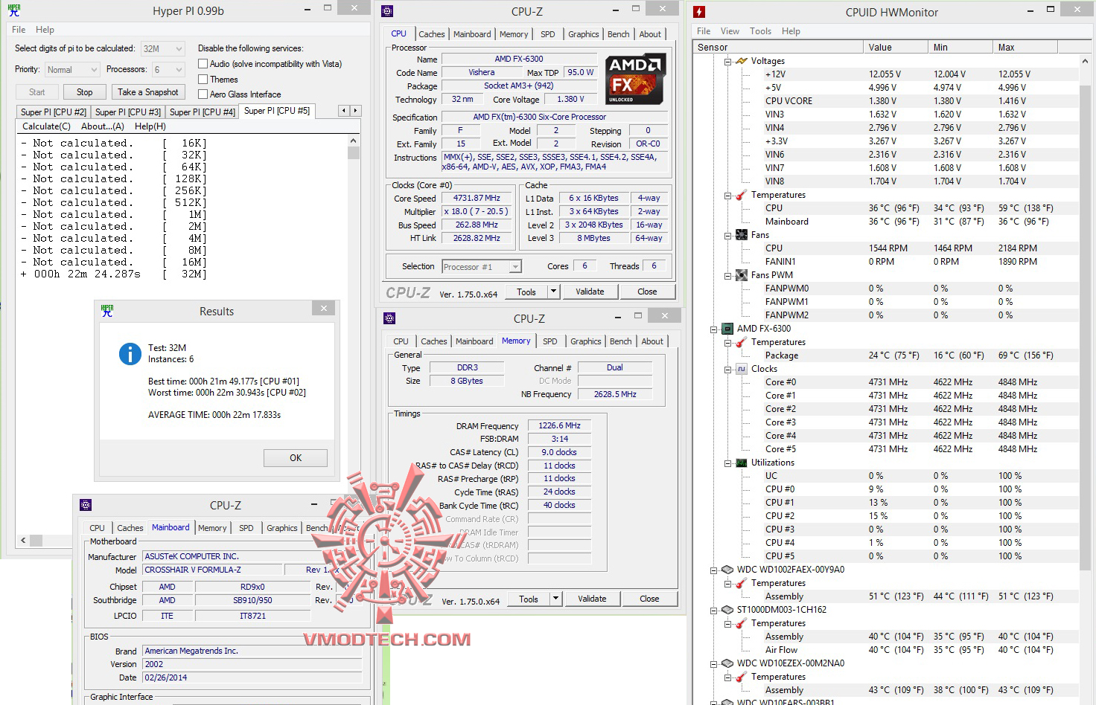Click the Value column header in HWMonitor
Viewport: 1096px width, 705px height.
pyautogui.click(x=896, y=48)
